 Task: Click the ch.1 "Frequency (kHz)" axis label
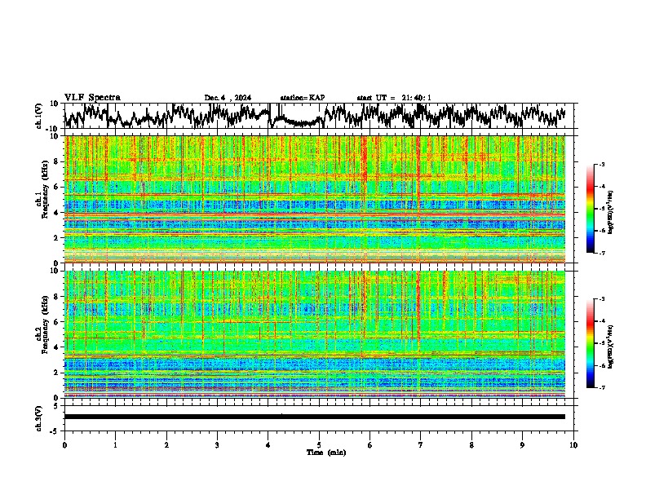pyautogui.click(x=45, y=189)
